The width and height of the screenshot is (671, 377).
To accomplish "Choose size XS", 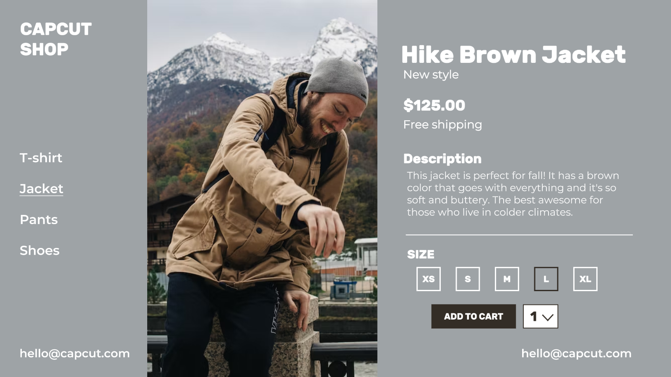I will [429, 279].
